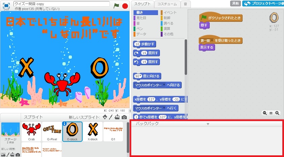Select the 調べる block category
The image size is (284, 157).
point(168,23)
